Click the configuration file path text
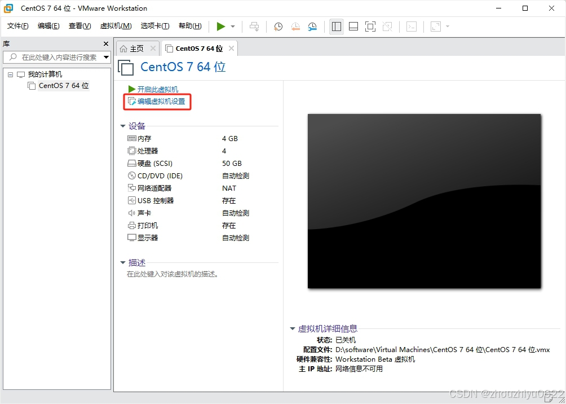The image size is (566, 404). tap(443, 349)
